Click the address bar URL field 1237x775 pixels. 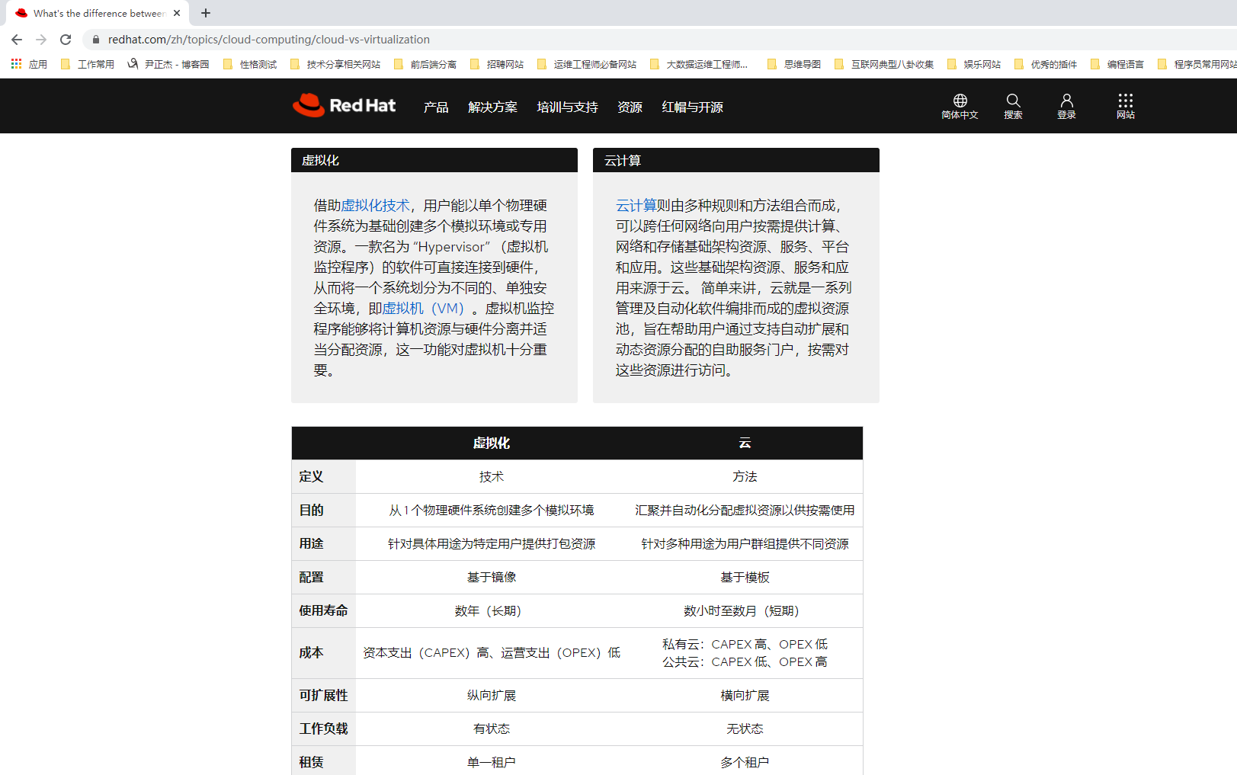tap(457, 40)
